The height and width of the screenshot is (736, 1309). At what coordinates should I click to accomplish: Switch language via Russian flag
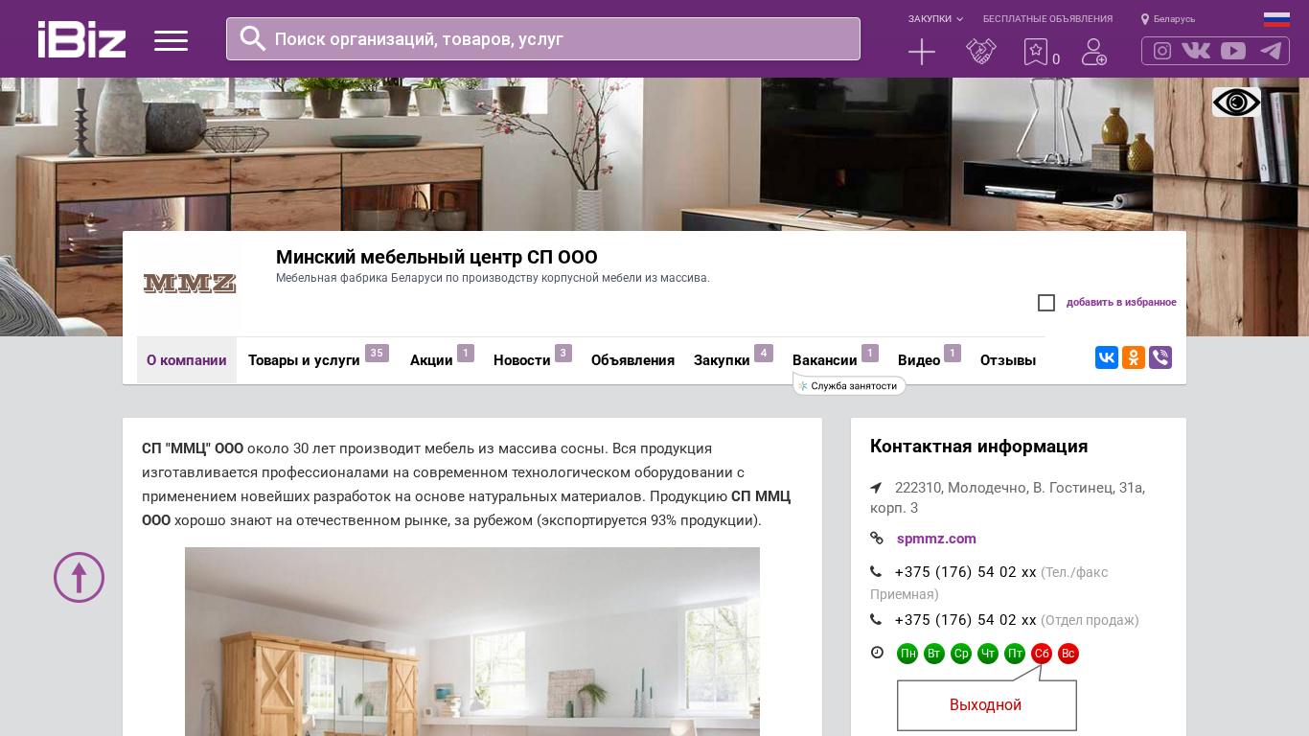pos(1276,19)
